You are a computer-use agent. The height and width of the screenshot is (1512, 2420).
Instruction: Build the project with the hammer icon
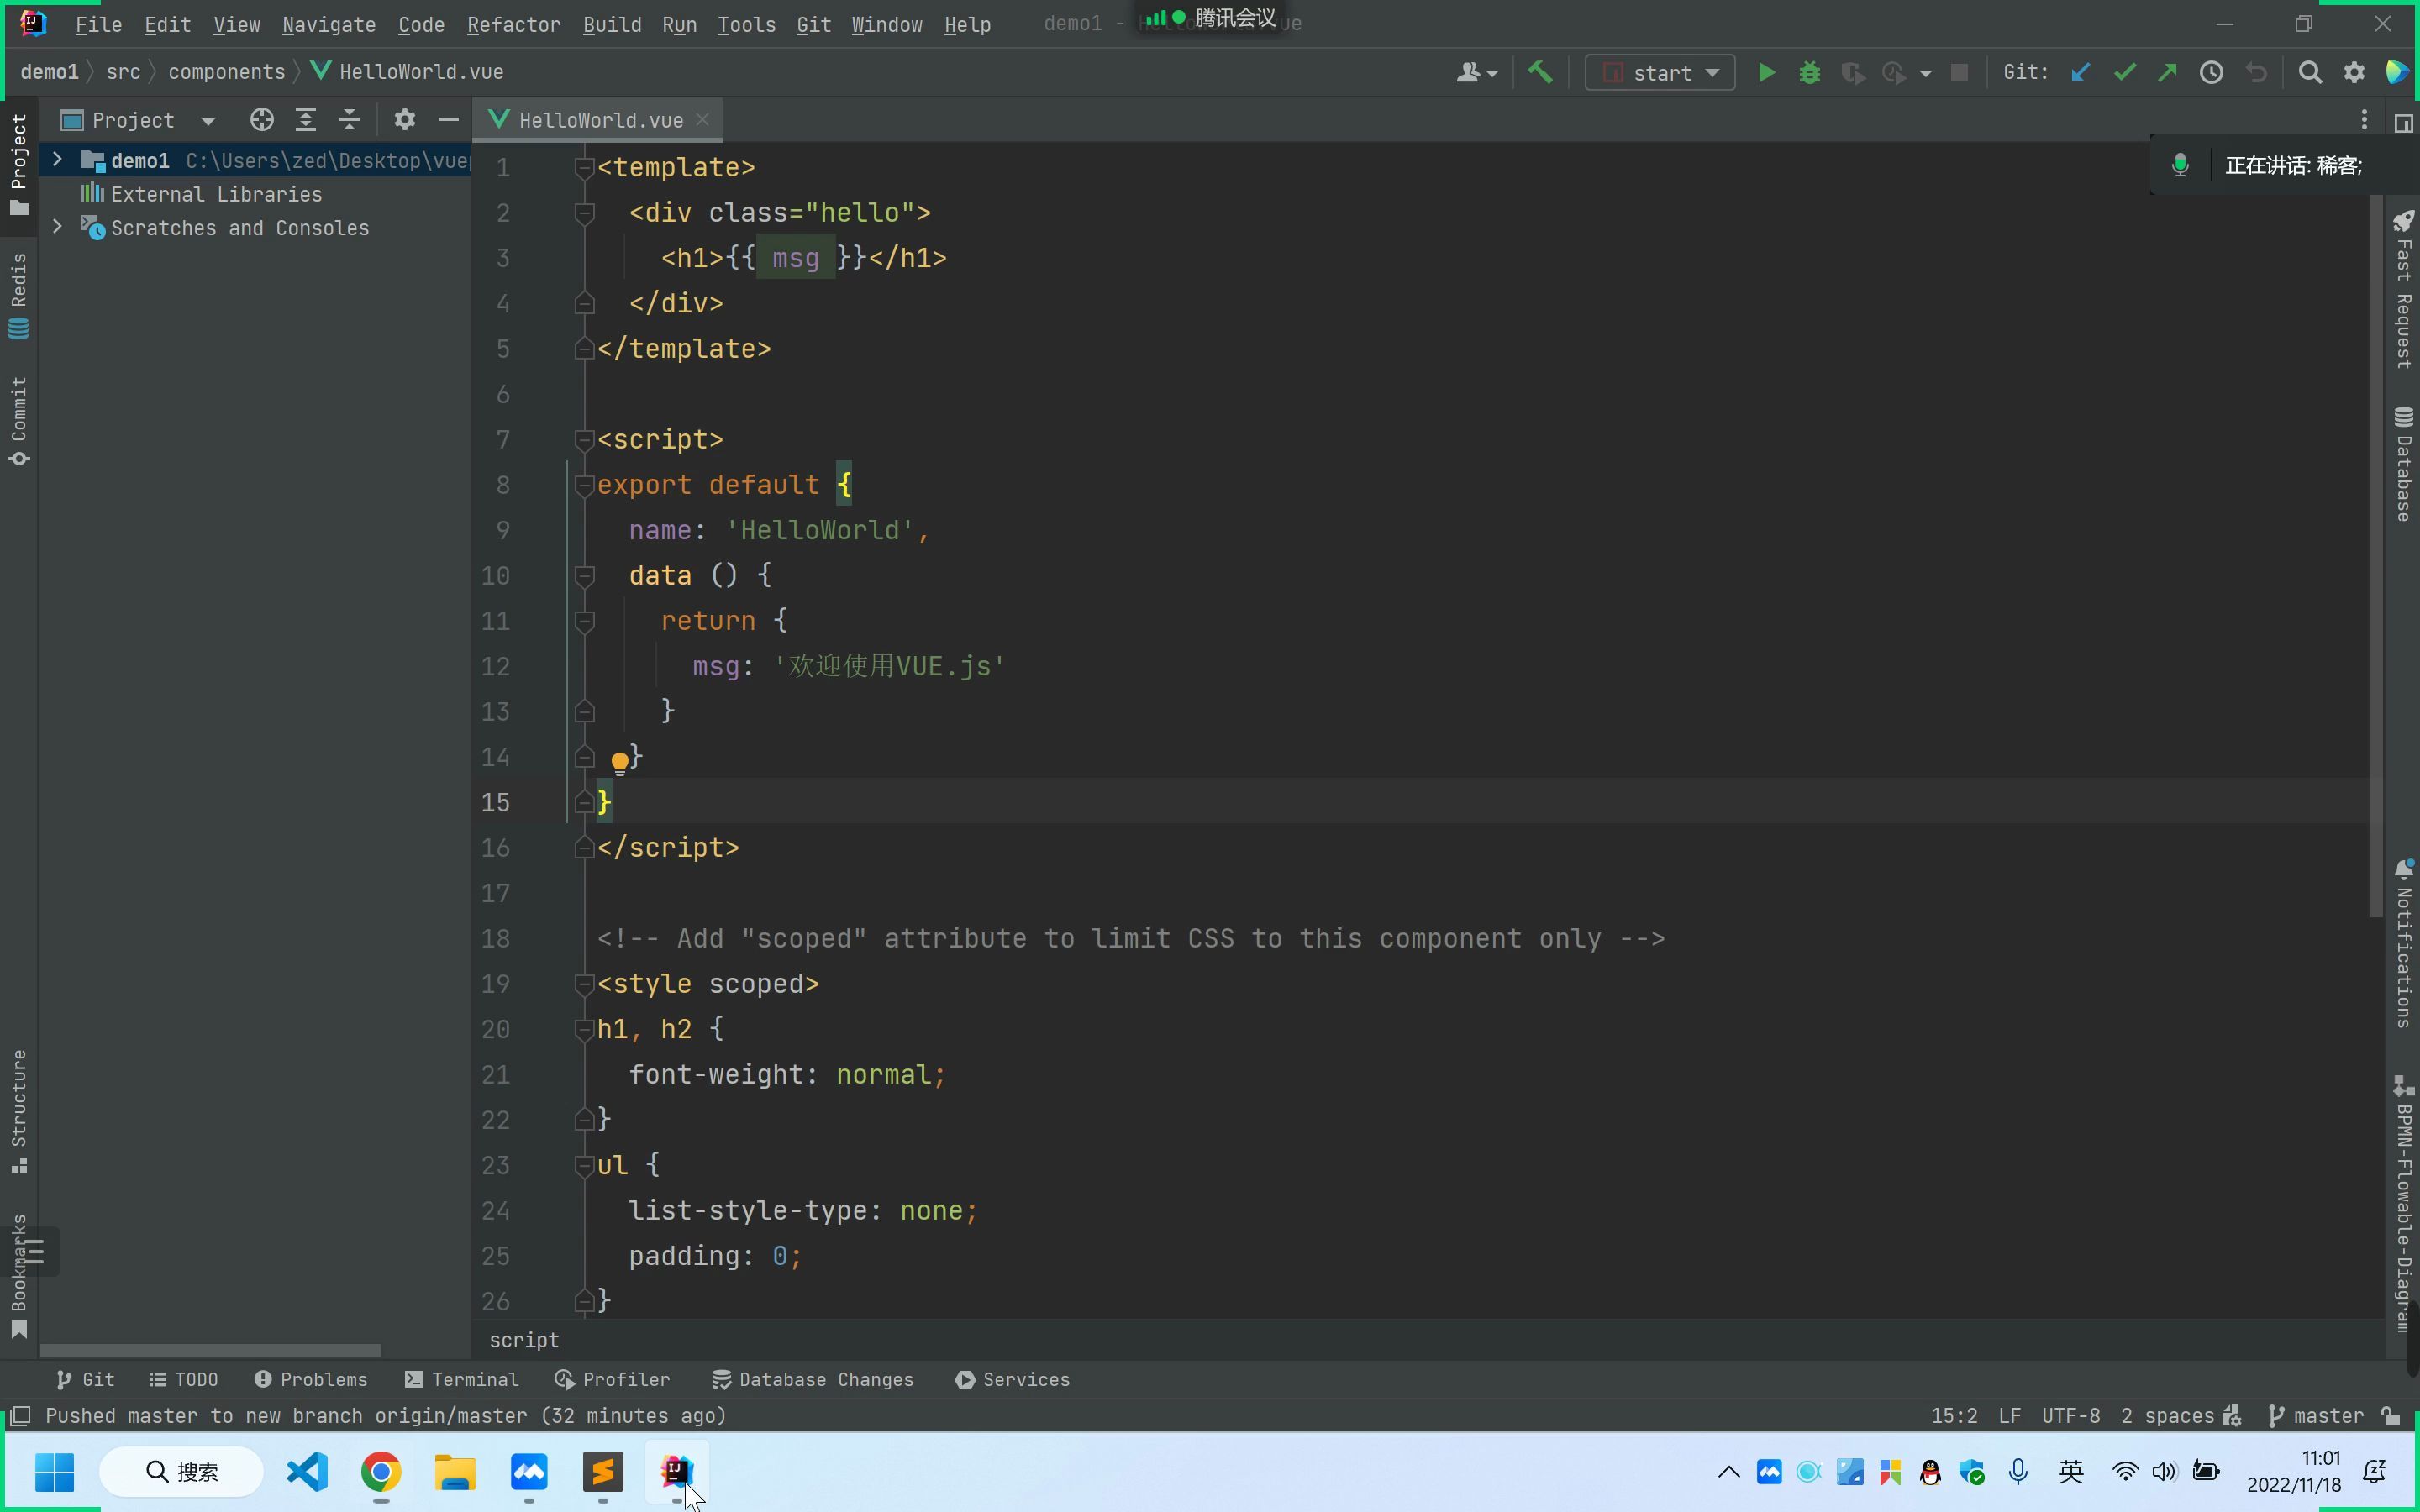tap(1540, 73)
